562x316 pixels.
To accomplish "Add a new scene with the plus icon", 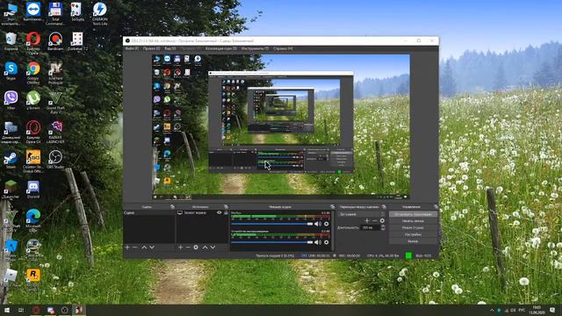I will point(127,248).
